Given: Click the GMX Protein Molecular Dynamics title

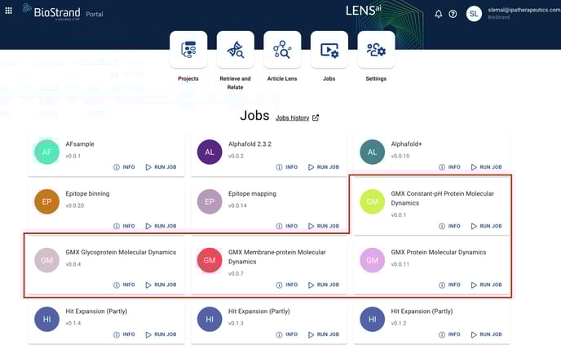Looking at the screenshot, I should click(439, 252).
